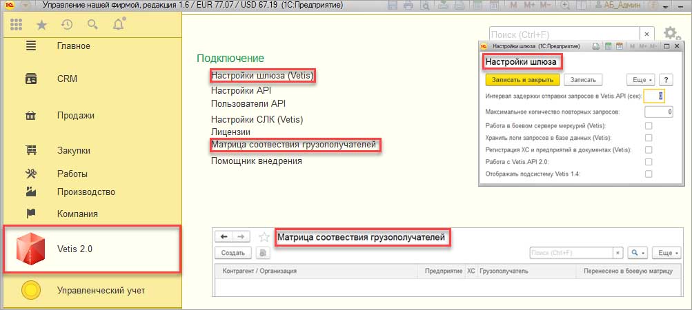Click Перенесено в боевую матрицу column header

(628, 271)
